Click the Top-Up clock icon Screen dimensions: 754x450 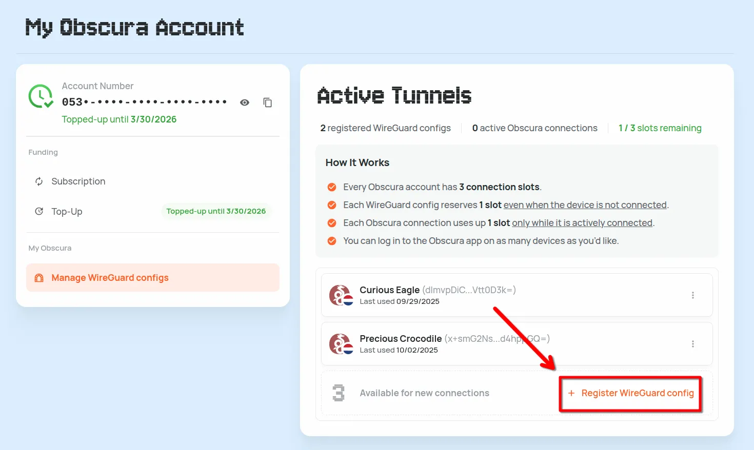38,211
